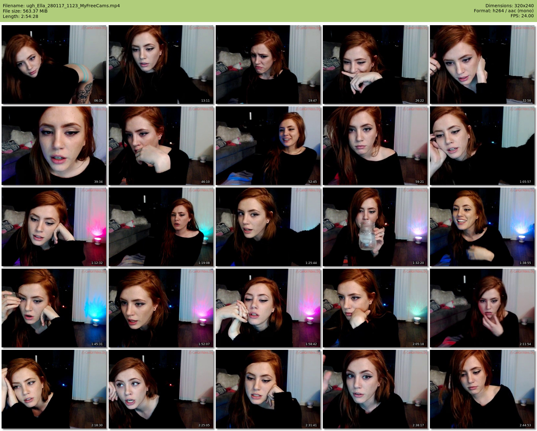
Task: Select the frame at timestamp 1:32:20
Action: (375, 227)
